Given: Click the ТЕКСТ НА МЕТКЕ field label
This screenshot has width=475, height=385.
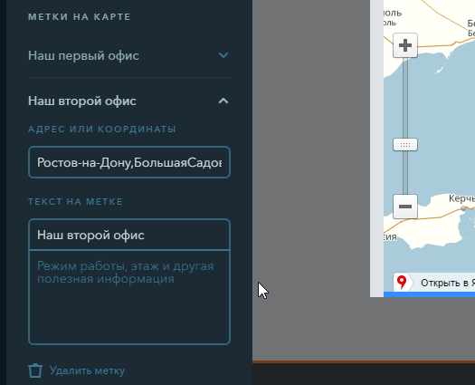Looking at the screenshot, I should point(75,202).
